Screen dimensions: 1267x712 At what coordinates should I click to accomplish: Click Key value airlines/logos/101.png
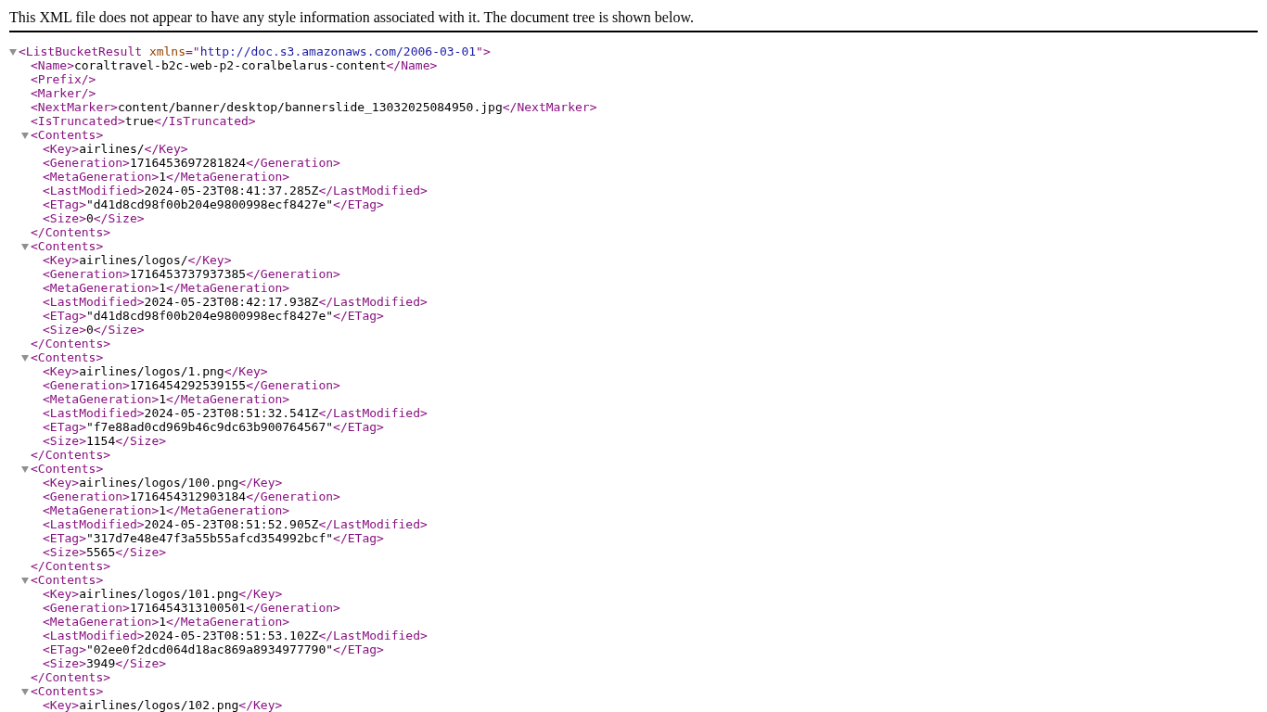[159, 594]
